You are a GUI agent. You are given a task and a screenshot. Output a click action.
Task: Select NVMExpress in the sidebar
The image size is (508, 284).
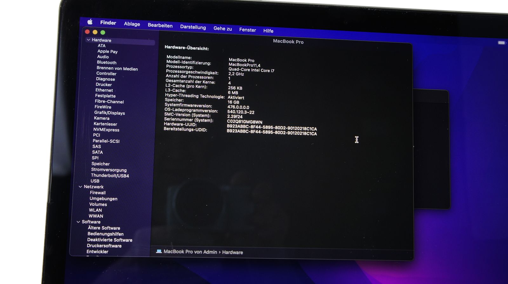coord(106,129)
